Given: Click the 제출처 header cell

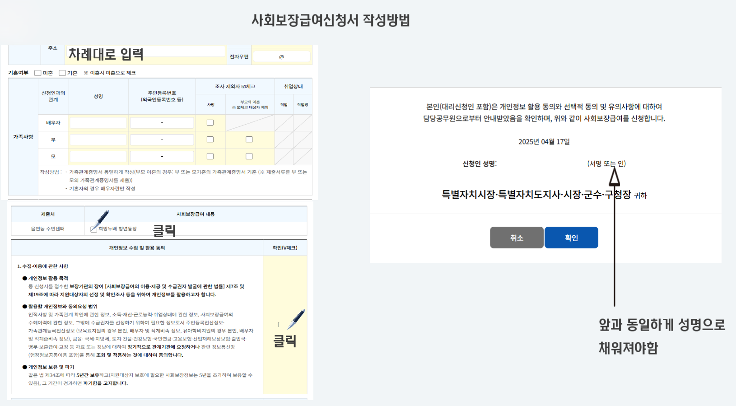Looking at the screenshot, I should (x=47, y=214).
